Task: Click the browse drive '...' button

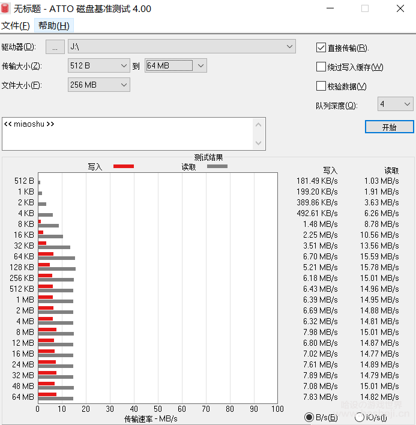Action: (55, 47)
